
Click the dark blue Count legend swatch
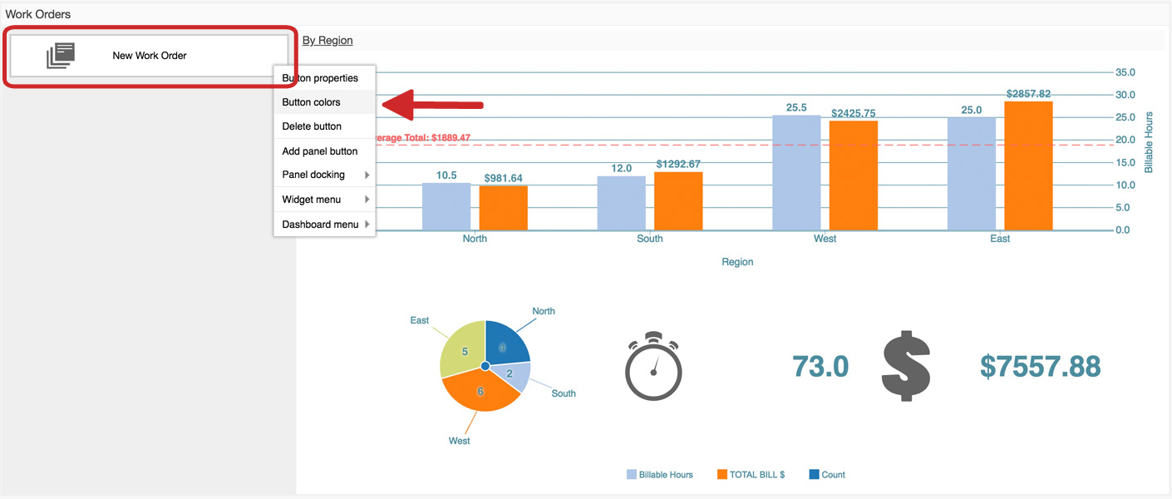point(814,475)
